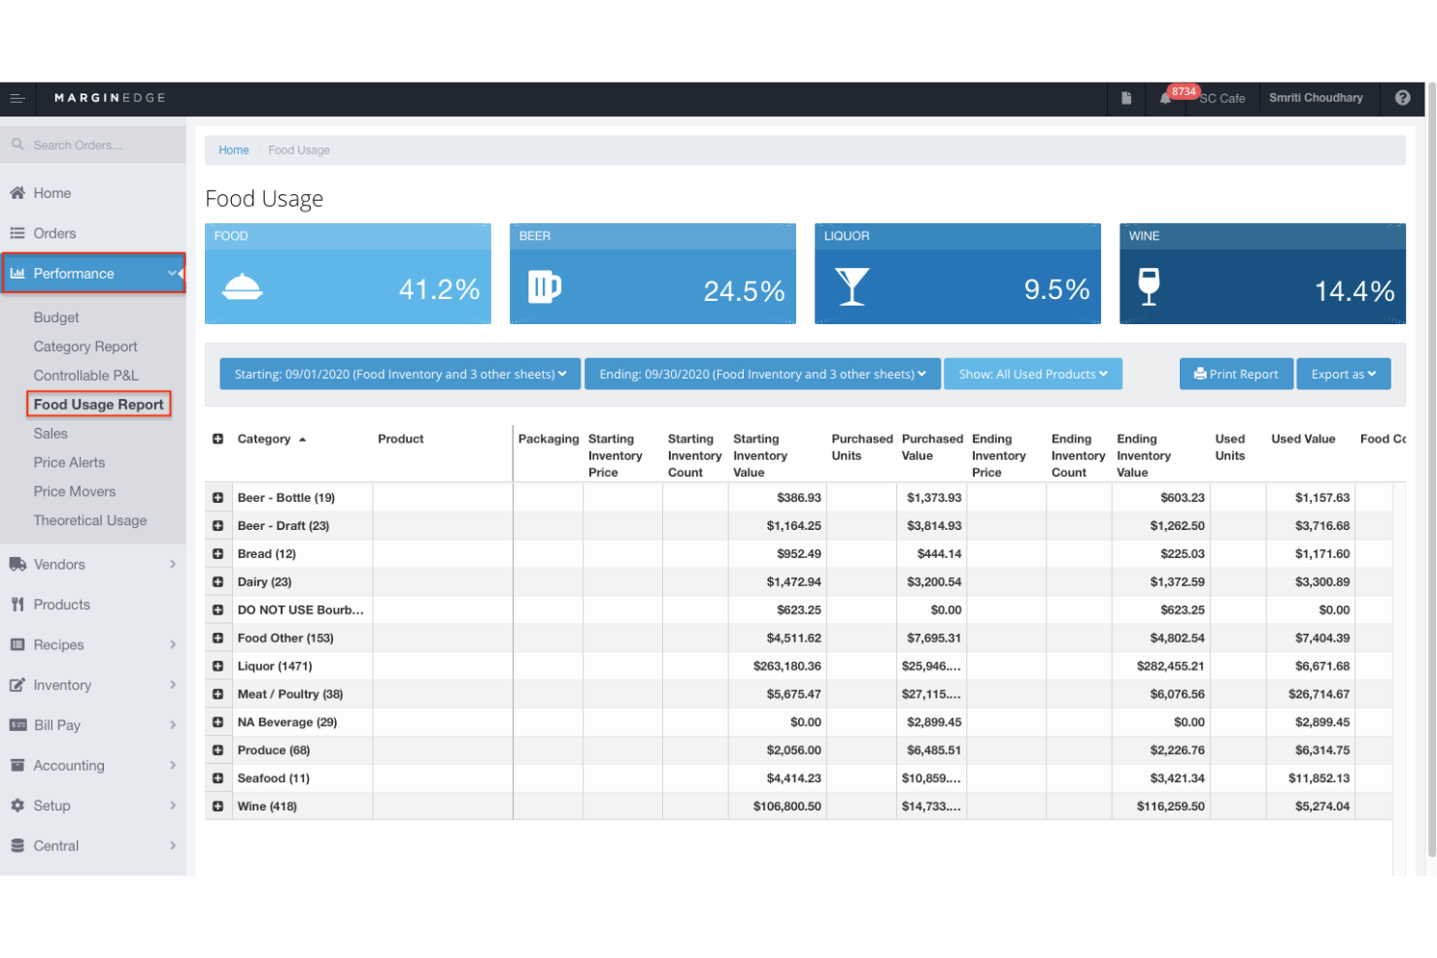Open the Show: All Used Products dropdown
Screen dimensions: 1437x958
1032,374
